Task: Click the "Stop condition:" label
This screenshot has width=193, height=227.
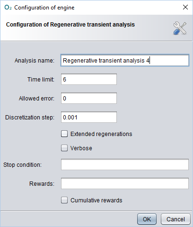Action: [22, 165]
